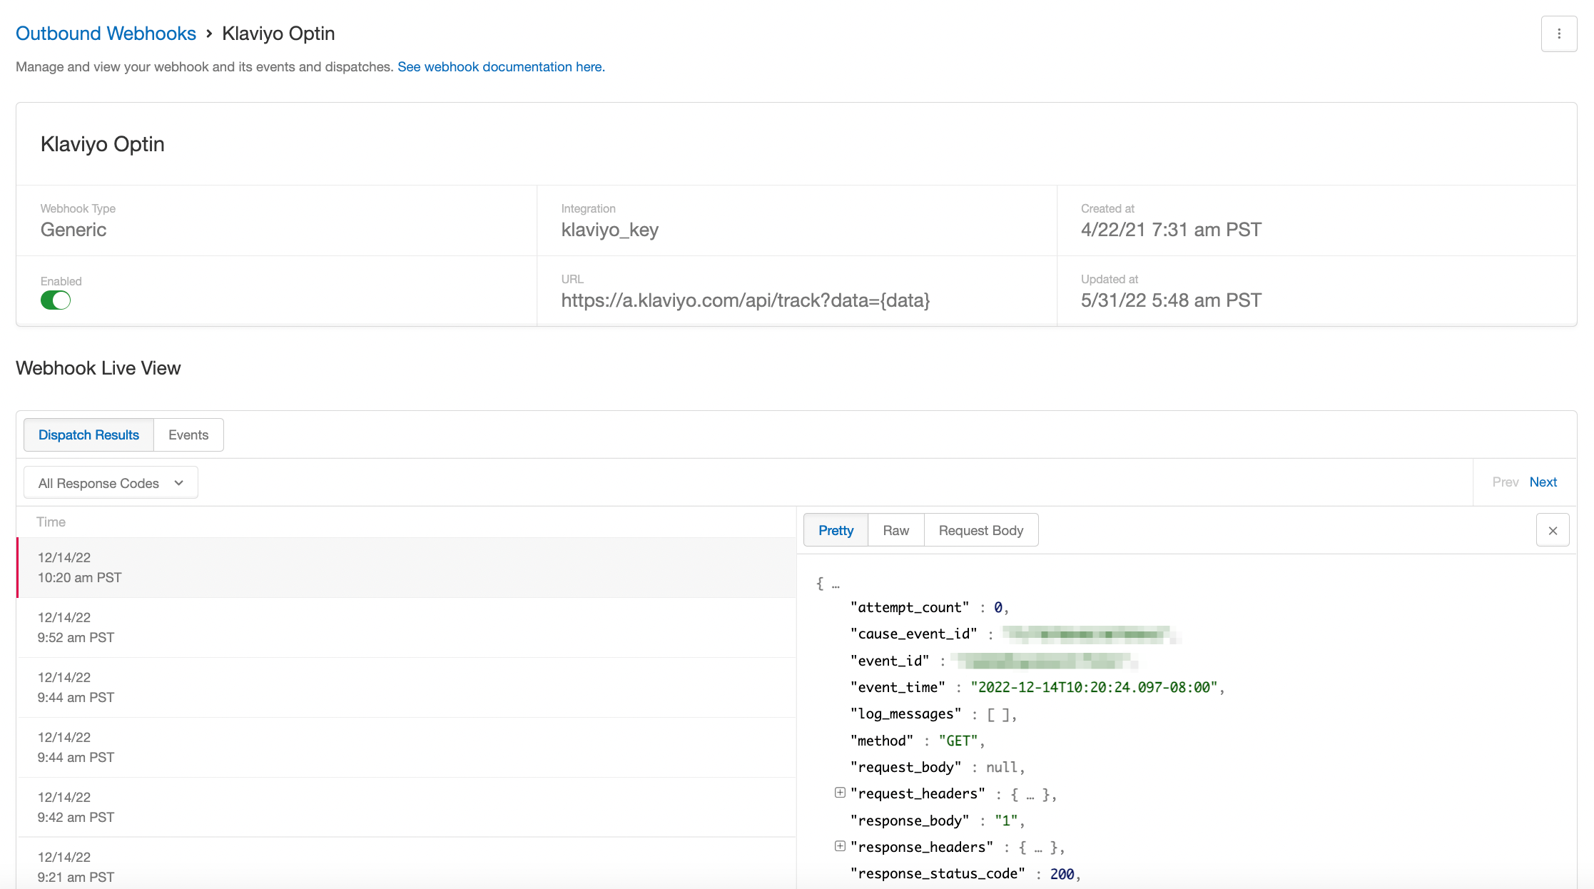Toggle the Enabled webhook switch

tap(56, 300)
